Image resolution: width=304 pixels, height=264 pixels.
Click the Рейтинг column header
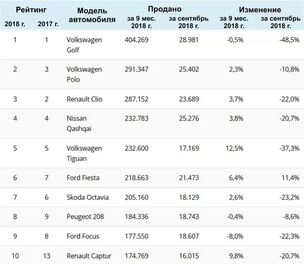coord(31,10)
